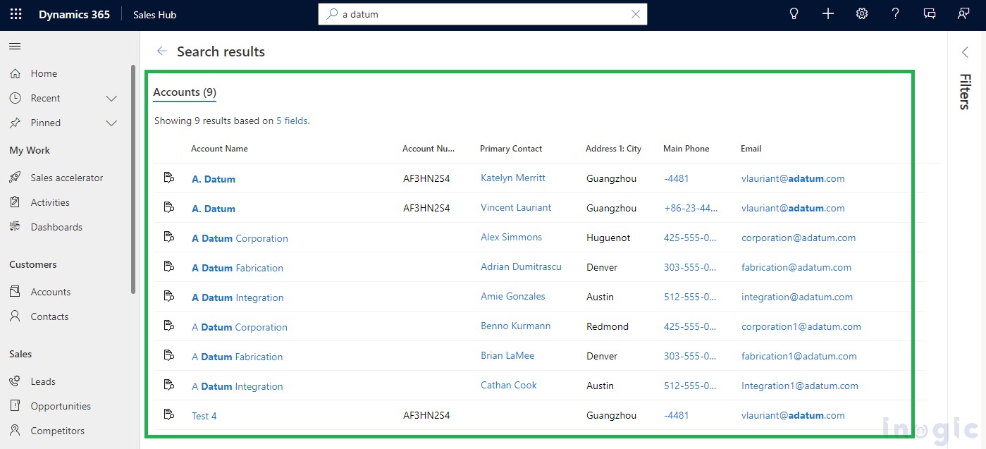Screen dimensions: 986x449
Task: Clear the search box with X
Action: point(636,14)
